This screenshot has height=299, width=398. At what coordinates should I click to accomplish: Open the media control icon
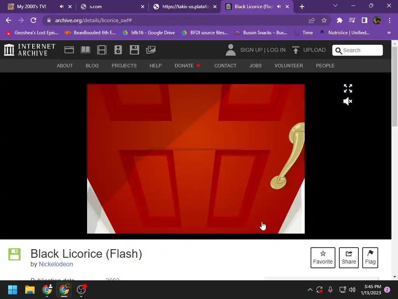pos(352,20)
